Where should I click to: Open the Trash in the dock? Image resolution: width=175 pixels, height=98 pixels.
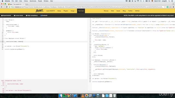(115, 96)
